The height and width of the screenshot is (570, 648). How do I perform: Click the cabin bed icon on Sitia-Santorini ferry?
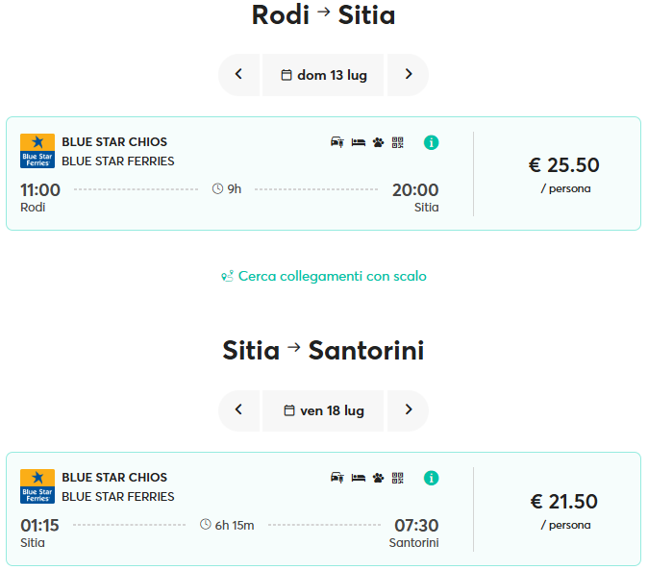click(x=359, y=478)
